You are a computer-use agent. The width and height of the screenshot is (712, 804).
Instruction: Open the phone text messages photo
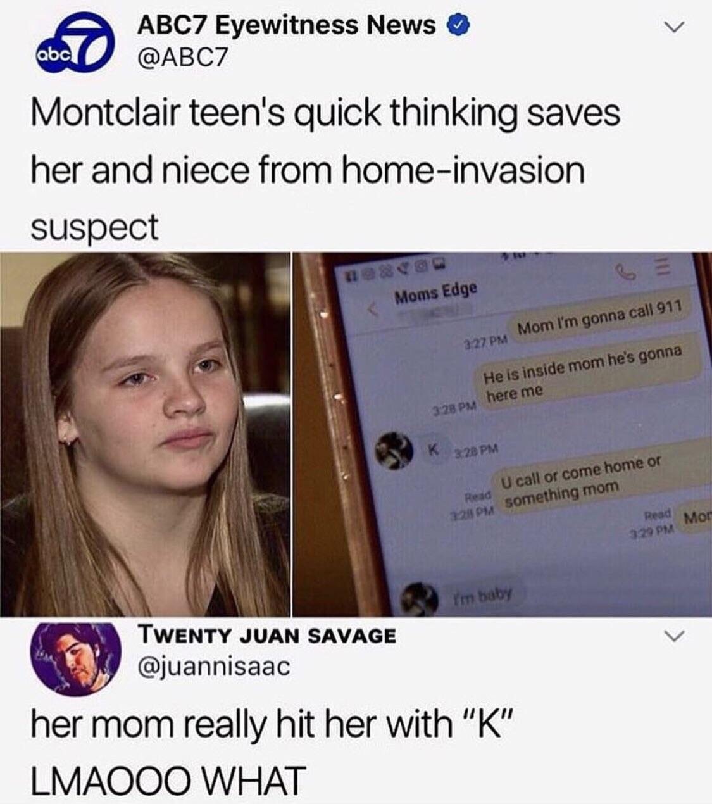pyautogui.click(x=503, y=434)
